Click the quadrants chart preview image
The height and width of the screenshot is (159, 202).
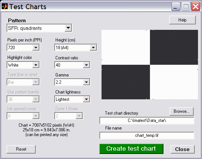click(150, 65)
